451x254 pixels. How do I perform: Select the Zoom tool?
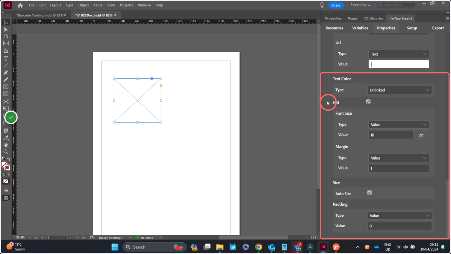(x=6, y=152)
